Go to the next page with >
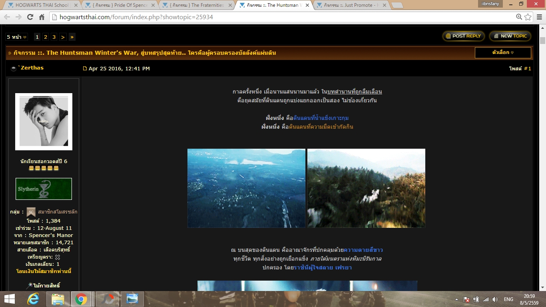This screenshot has width=546, height=307. [x=63, y=37]
